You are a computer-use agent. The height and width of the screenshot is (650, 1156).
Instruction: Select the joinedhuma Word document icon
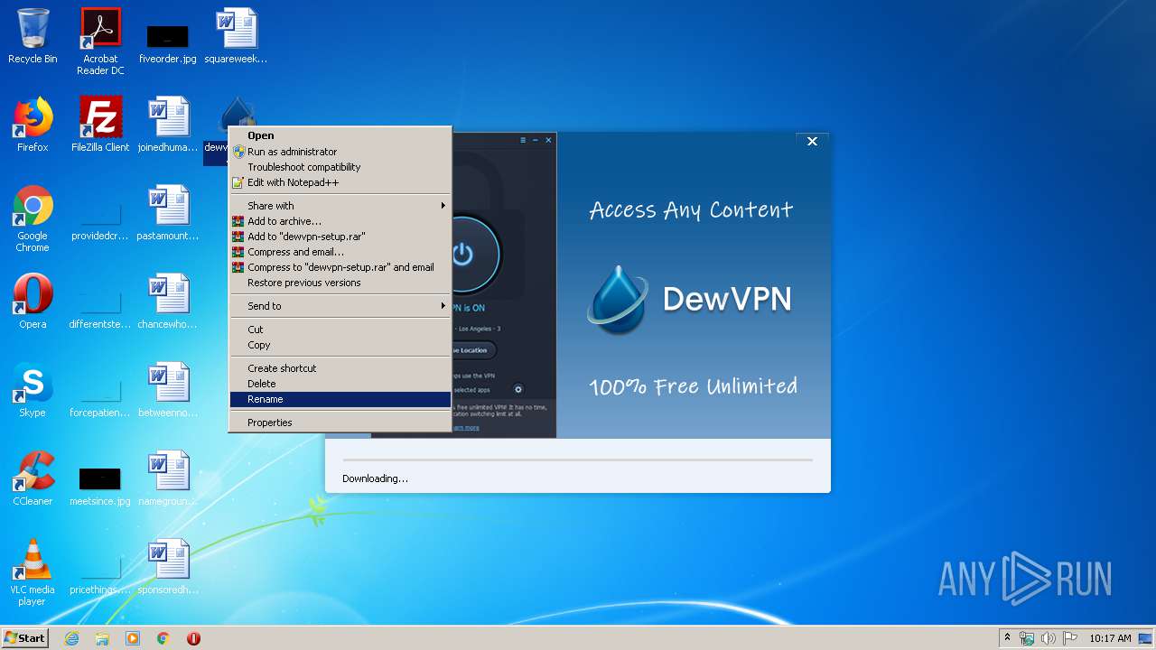tap(168, 125)
